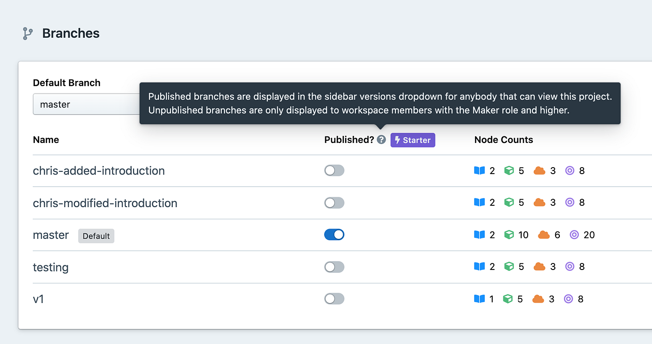652x344 pixels.
Task: Enable publishing for chris-added-introduction
Action: [334, 170]
